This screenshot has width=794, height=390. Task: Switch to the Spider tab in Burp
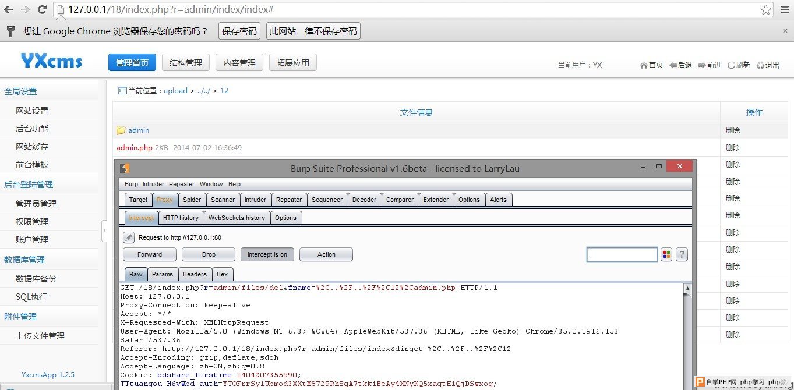(192, 200)
